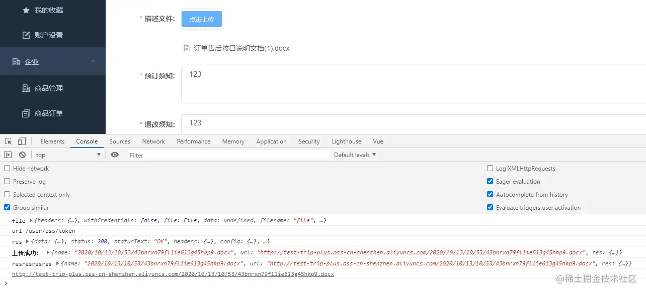Screen dimensions: 646x293
Task: Click the 账户设置 edit icon
Action: [26, 35]
